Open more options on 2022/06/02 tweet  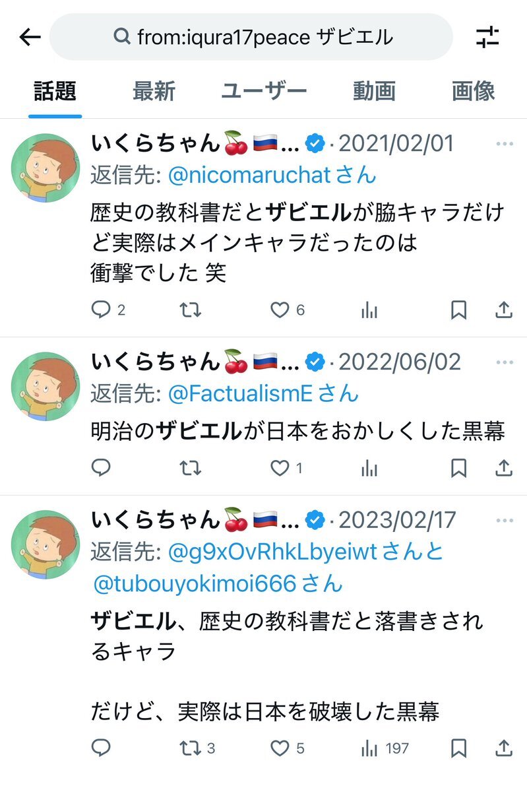[504, 362]
